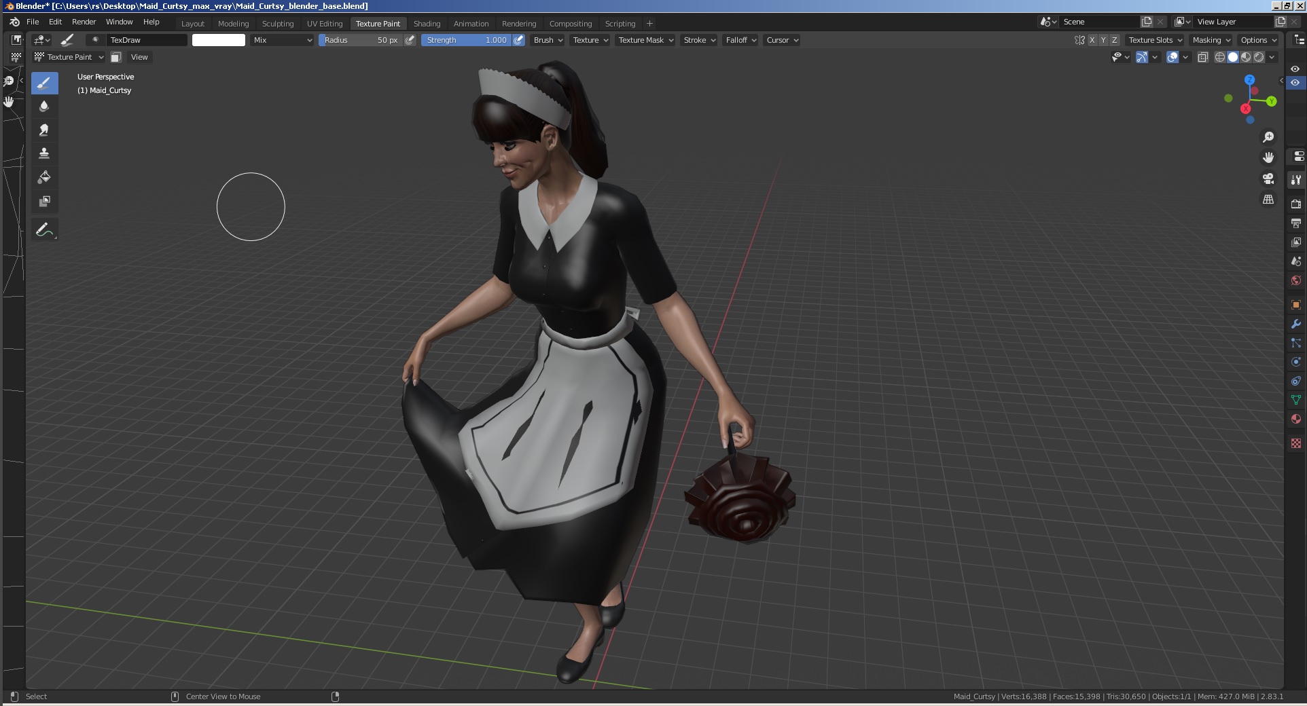Select the Mask tool
This screenshot has width=1307, height=706.
point(44,201)
